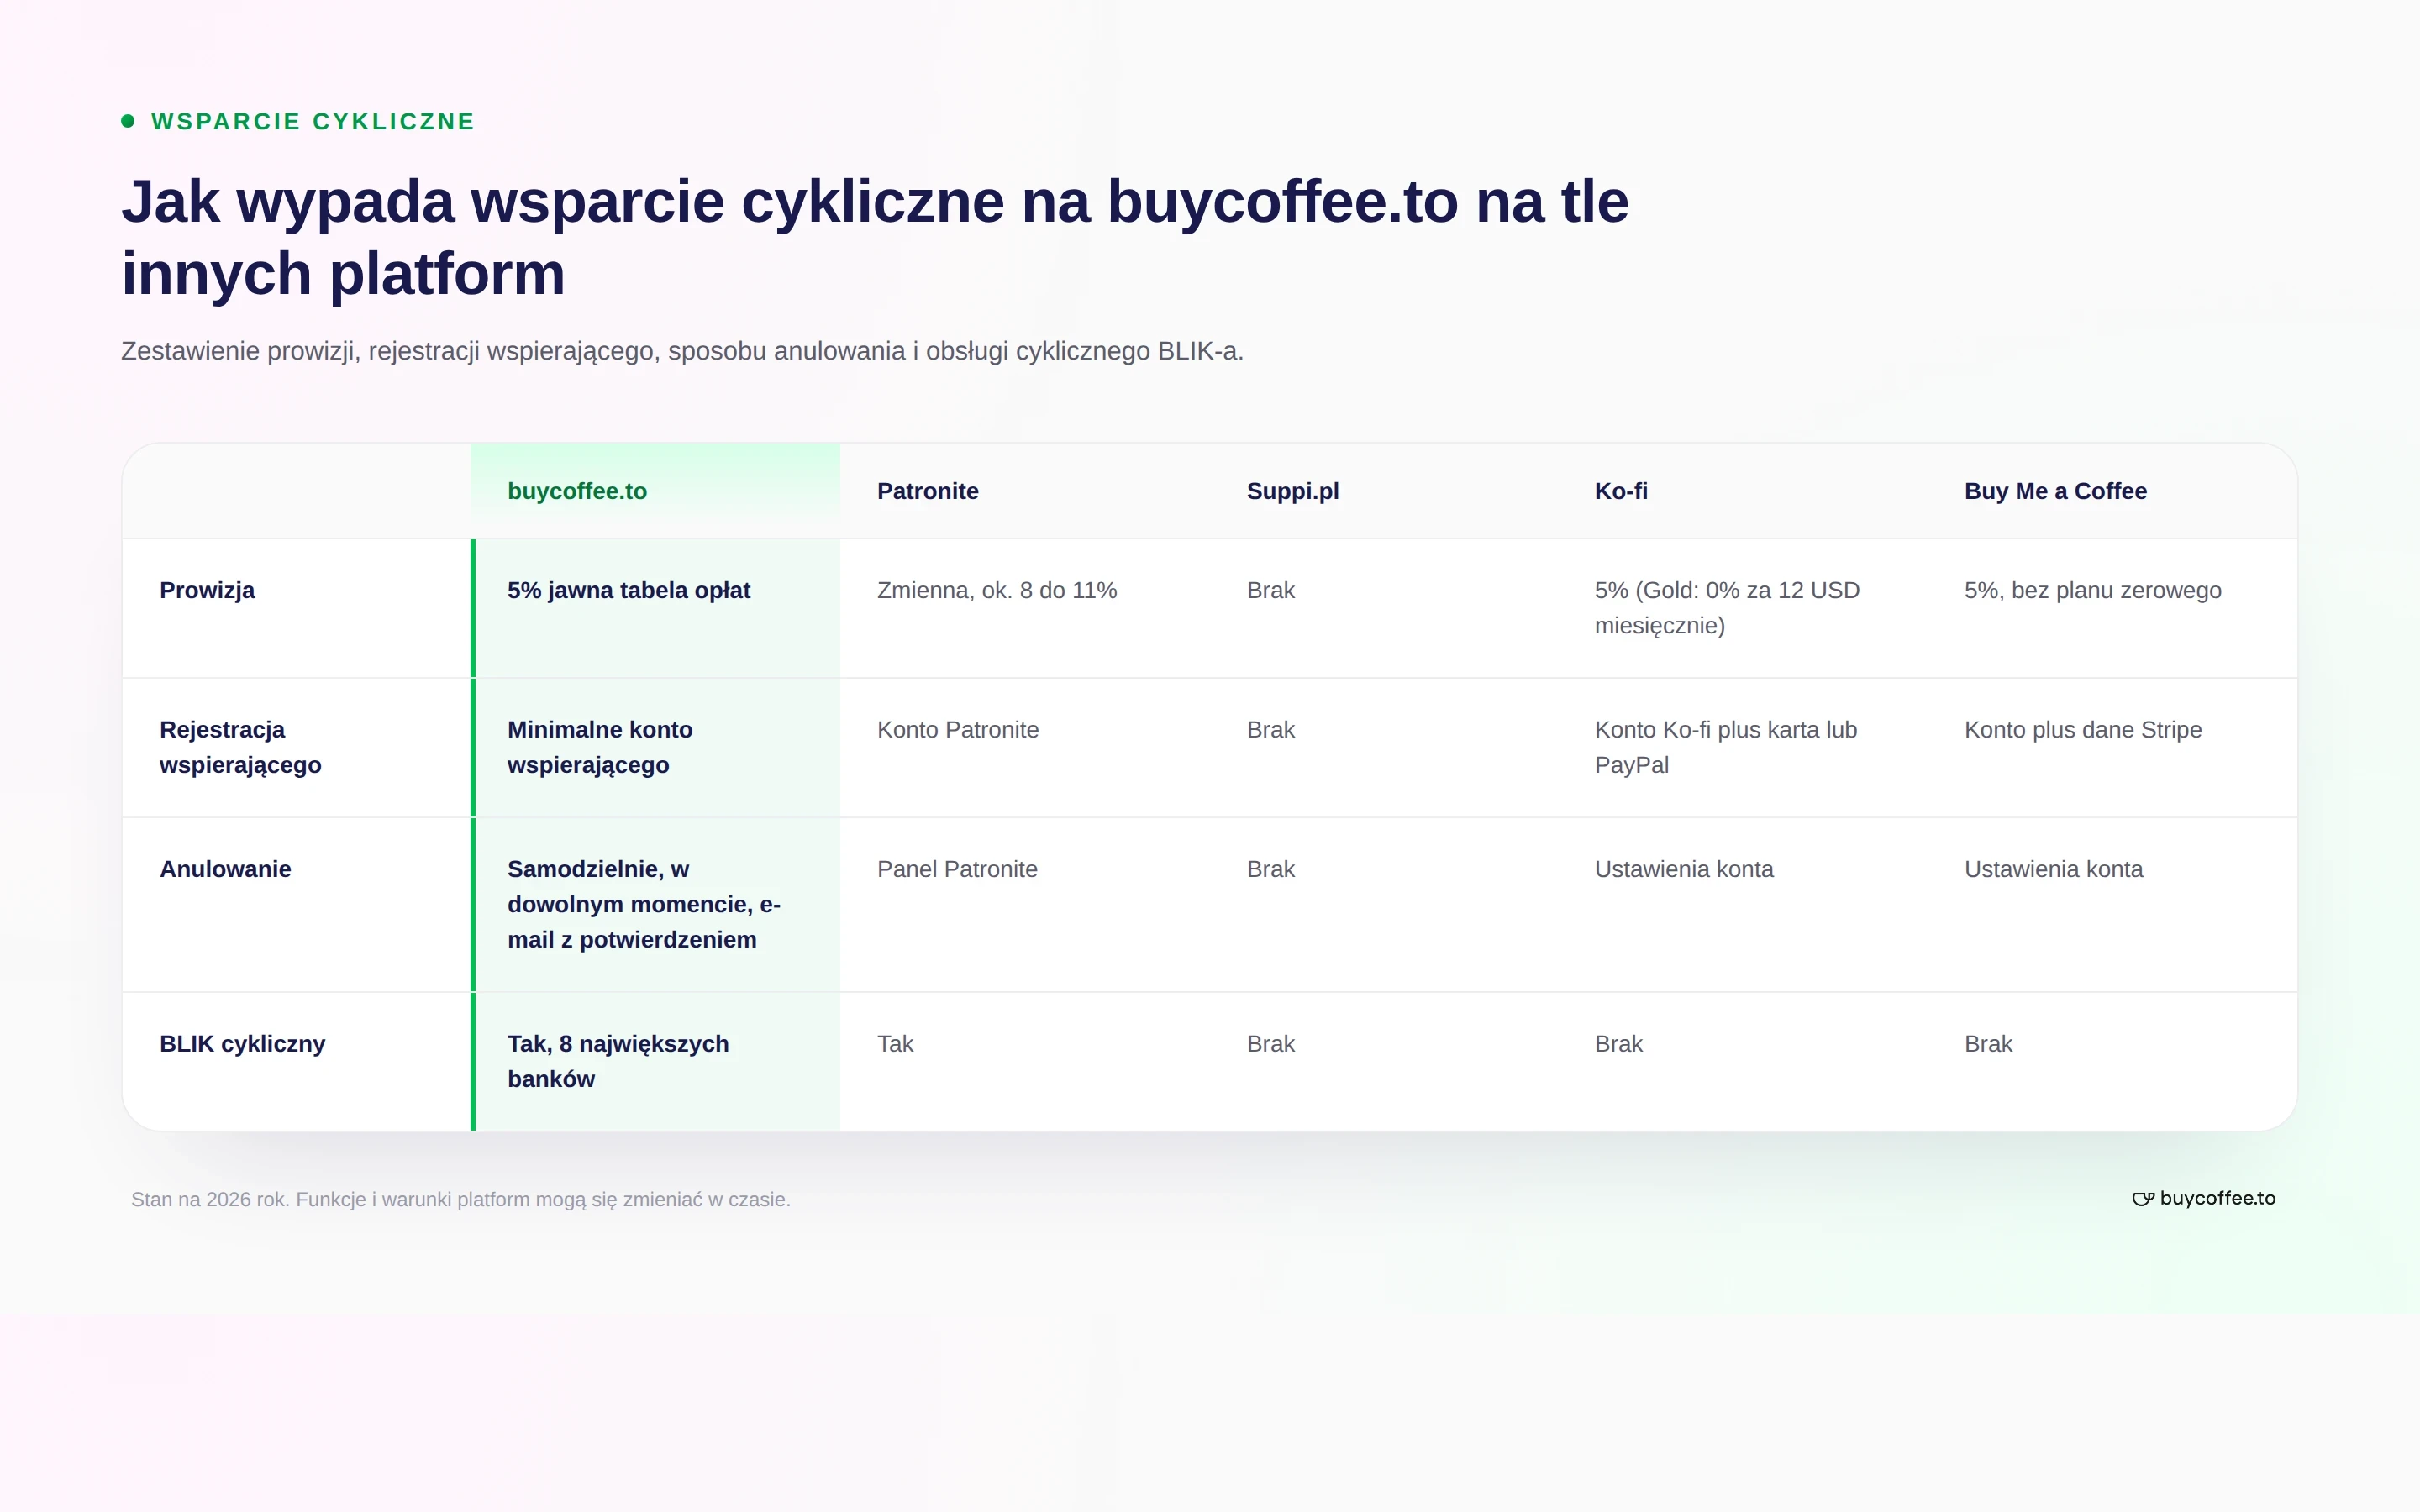Click 'Ustawienia konta' in the Ko-fi column
This screenshot has height=1512, width=2420.
[x=1684, y=869]
